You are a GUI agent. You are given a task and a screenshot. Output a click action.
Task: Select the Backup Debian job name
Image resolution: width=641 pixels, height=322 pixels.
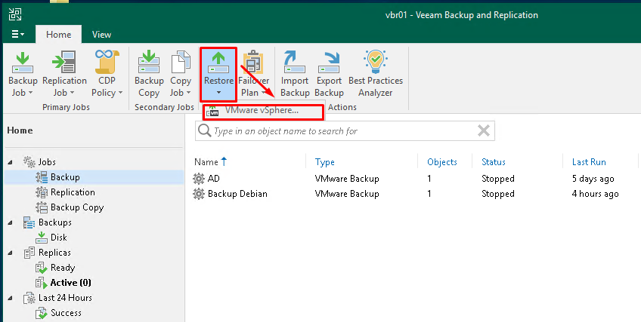tap(237, 194)
